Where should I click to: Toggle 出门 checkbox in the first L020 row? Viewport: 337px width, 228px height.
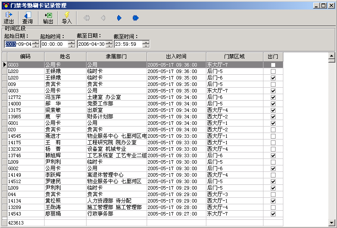tap(273, 71)
